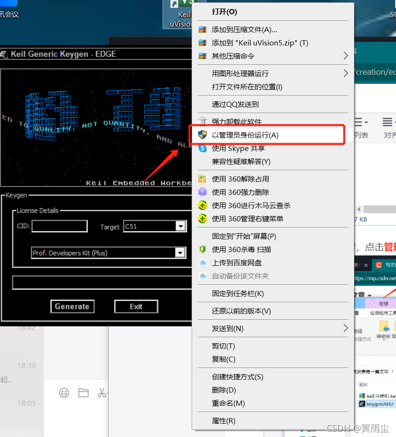Screen dimensions: 396x437
Task: Click the admin shield icon beside 以管理员身份运行
Action: pyautogui.click(x=202, y=135)
